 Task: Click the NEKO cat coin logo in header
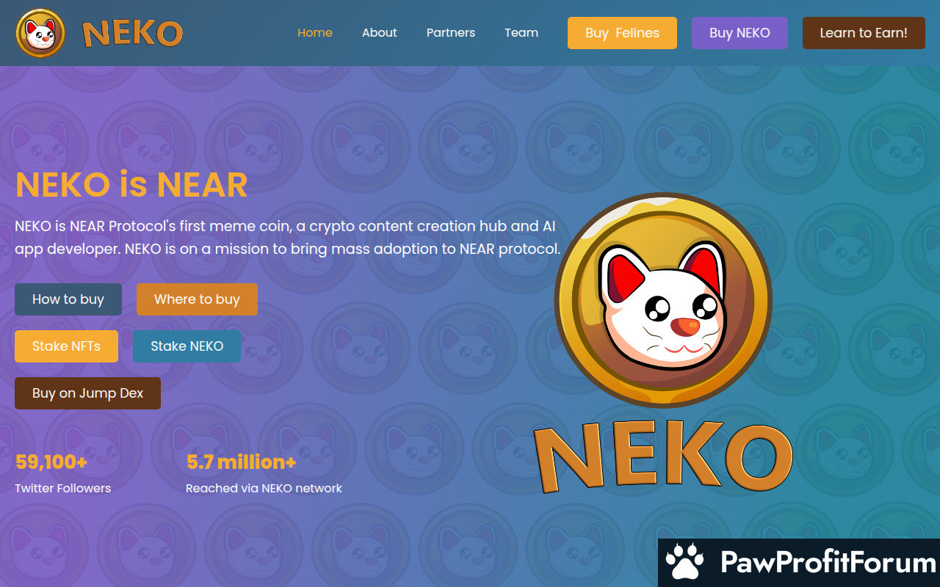point(40,33)
